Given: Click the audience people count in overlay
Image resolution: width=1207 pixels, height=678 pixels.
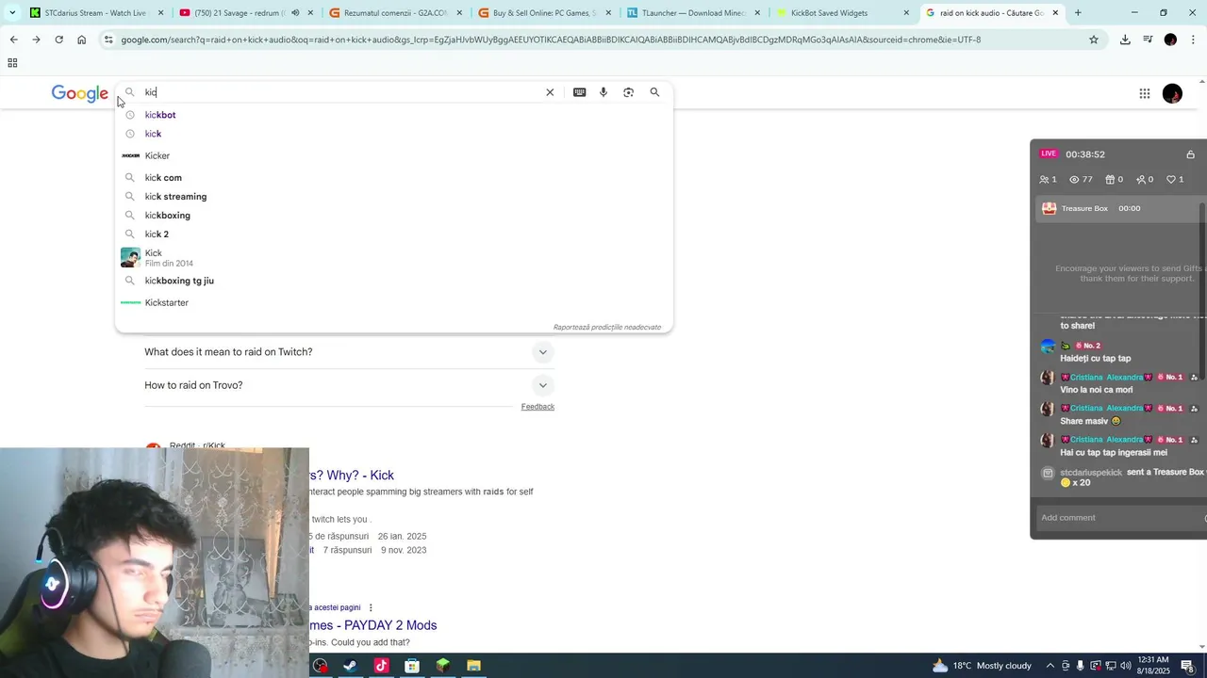Looking at the screenshot, I should [x=1048, y=180].
